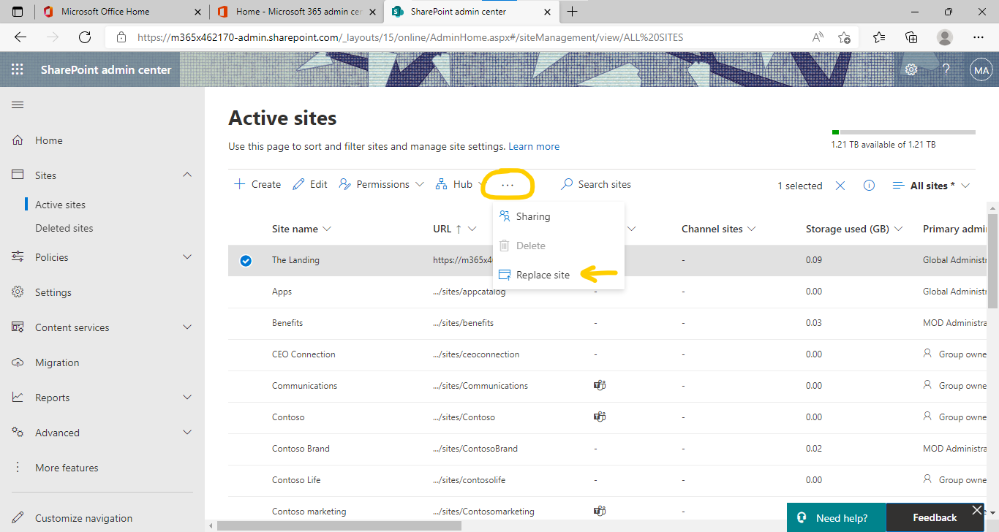This screenshot has height=532, width=999.
Task: Click the storage usage progress bar
Action: tap(903, 132)
